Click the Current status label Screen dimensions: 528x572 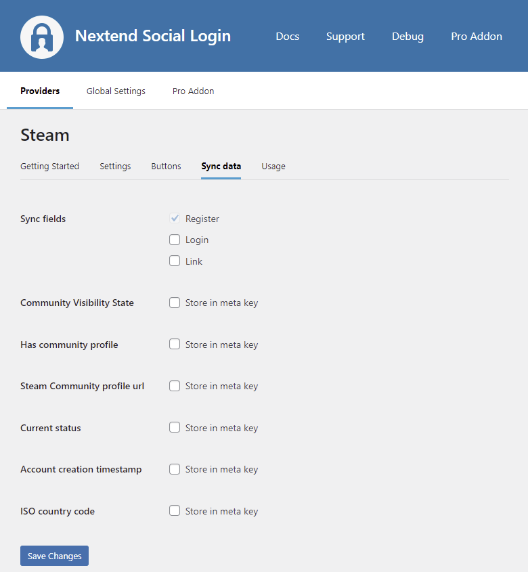click(x=51, y=428)
